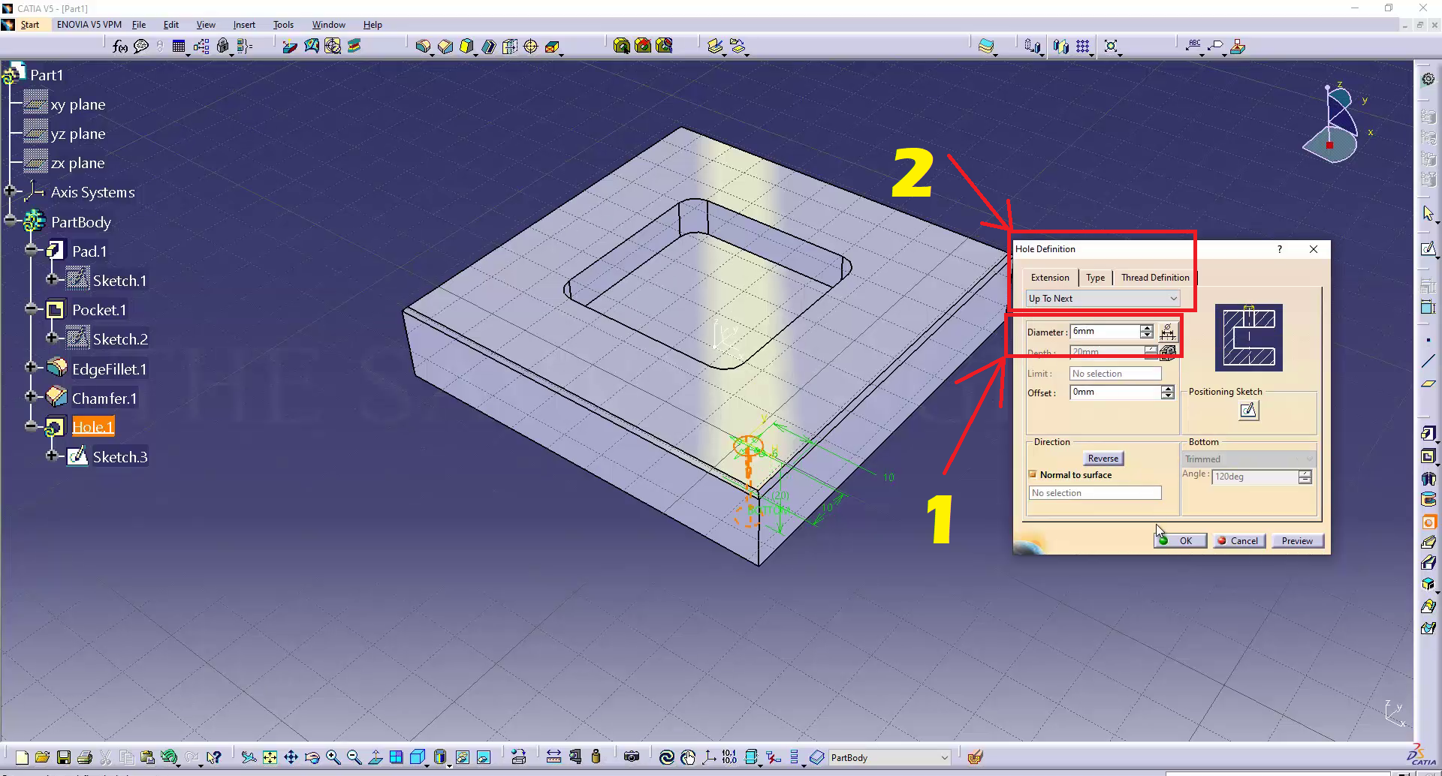Image resolution: width=1442 pixels, height=776 pixels.
Task: Click into the Offset input field
Action: click(x=1115, y=393)
